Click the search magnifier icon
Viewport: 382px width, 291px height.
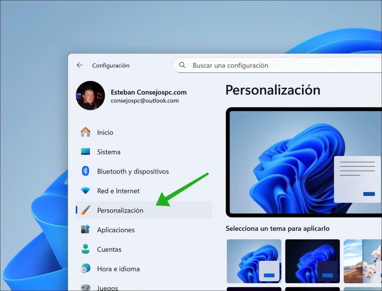pos(182,65)
